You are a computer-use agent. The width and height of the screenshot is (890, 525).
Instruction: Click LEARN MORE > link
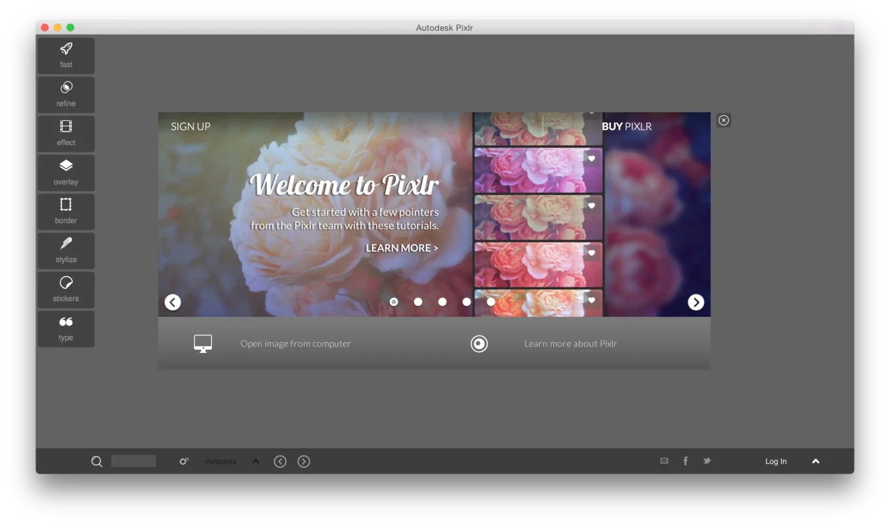tap(402, 248)
